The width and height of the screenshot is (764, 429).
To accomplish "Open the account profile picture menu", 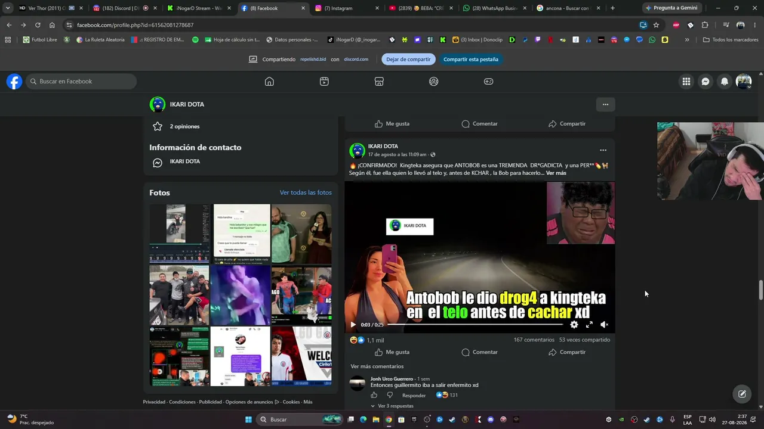I will pos(744,82).
